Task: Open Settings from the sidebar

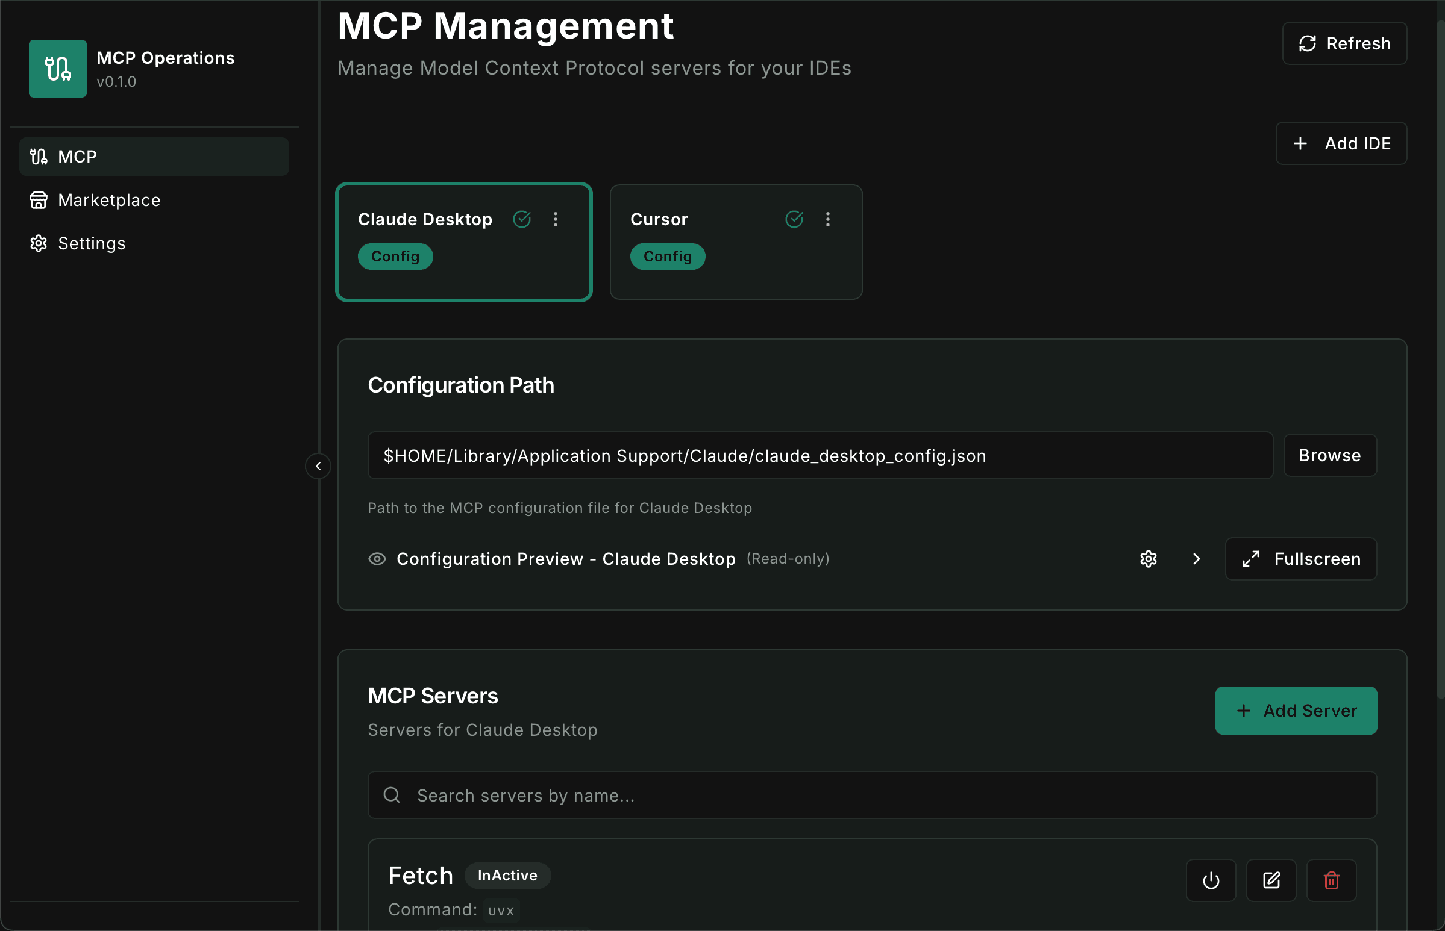Action: (x=154, y=244)
